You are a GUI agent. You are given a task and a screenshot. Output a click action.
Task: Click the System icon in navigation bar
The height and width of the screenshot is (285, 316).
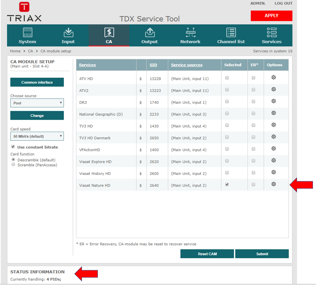click(28, 33)
